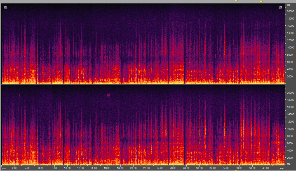This screenshot has height=171, width=296.
Task: Select the 26:00 tick on the time ruler
Action: [173, 168]
